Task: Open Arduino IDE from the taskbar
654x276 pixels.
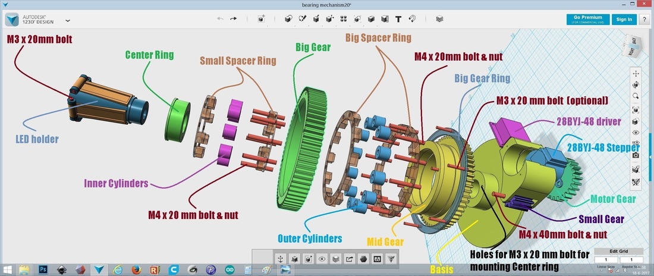Action: [x=230, y=269]
